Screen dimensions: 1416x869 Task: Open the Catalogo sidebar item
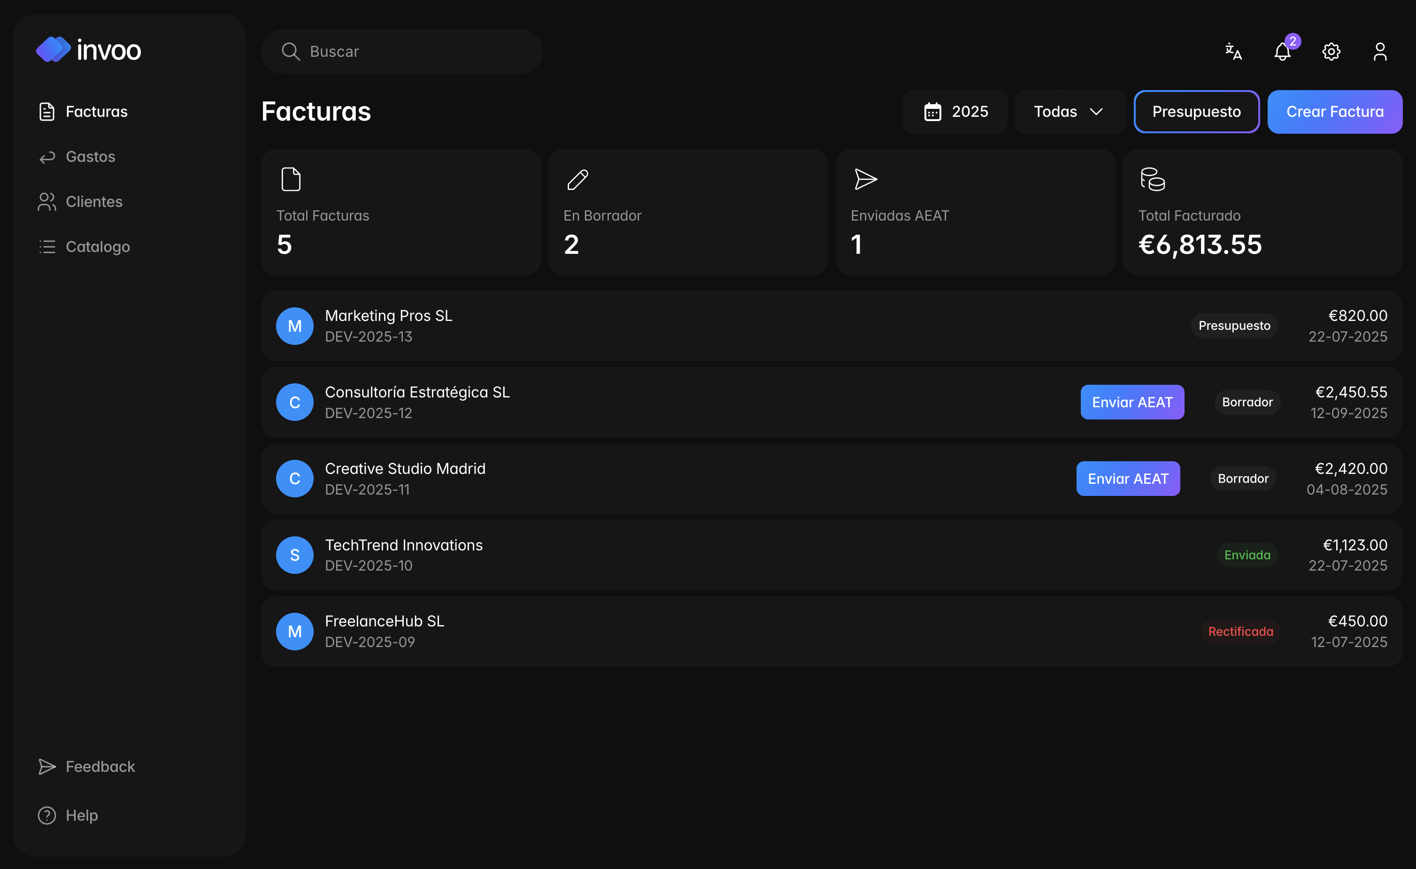(98, 246)
